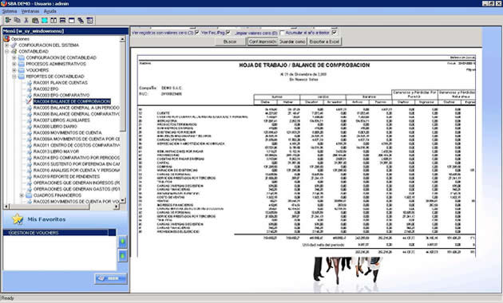This screenshot has height=303, width=503.
Task: Click the single window layout icon
Action: tap(72, 20)
